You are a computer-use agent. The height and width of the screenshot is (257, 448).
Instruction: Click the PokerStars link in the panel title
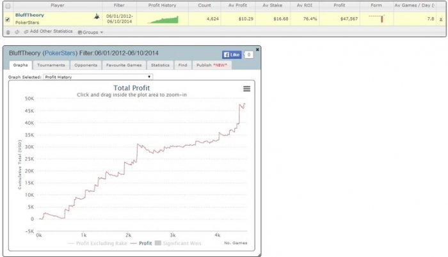click(60, 53)
